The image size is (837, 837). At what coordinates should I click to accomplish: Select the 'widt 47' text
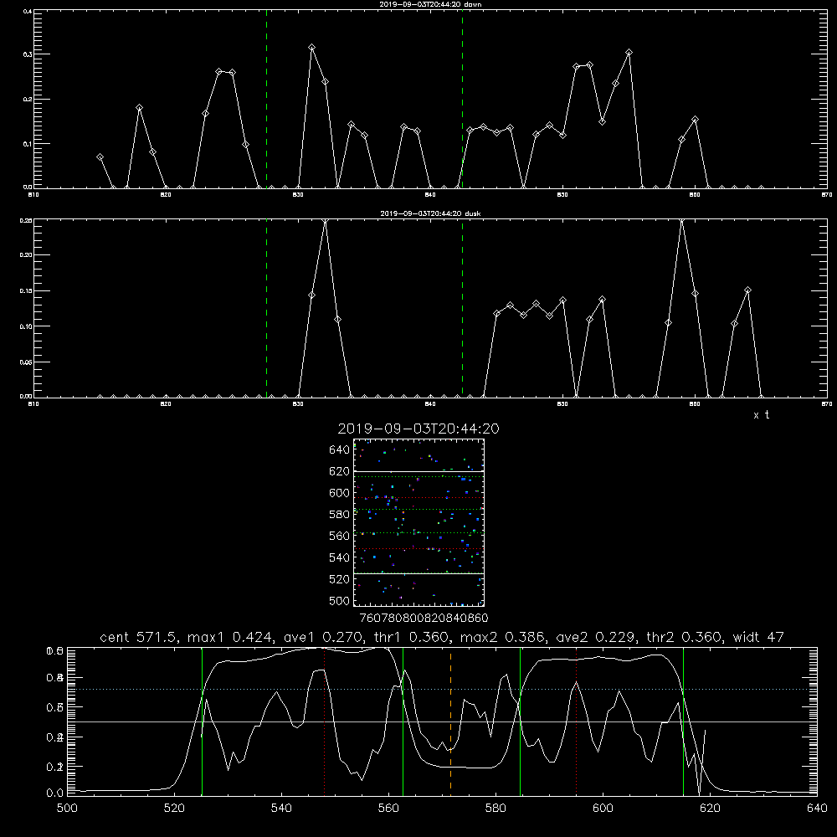pos(758,637)
